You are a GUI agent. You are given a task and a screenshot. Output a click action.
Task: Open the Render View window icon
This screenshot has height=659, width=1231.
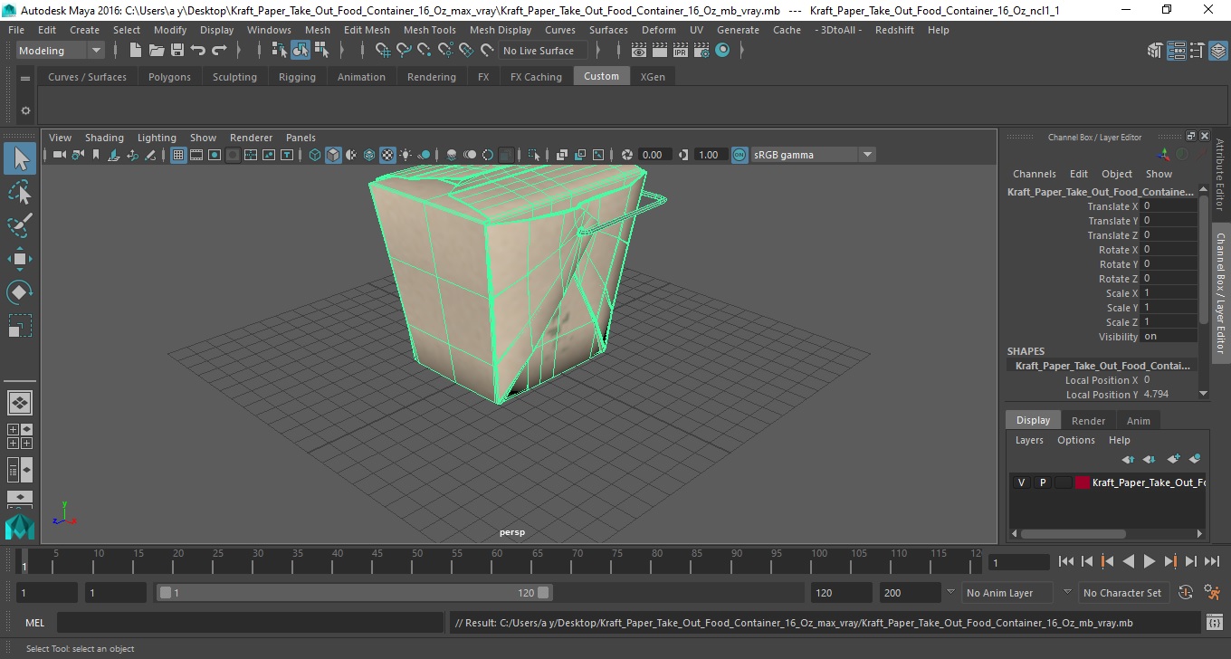[639, 51]
